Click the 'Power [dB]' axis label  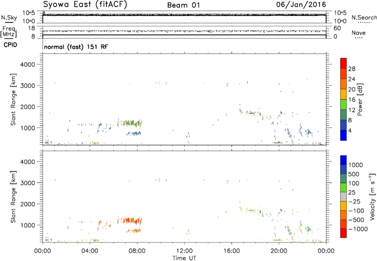pyautogui.click(x=360, y=99)
